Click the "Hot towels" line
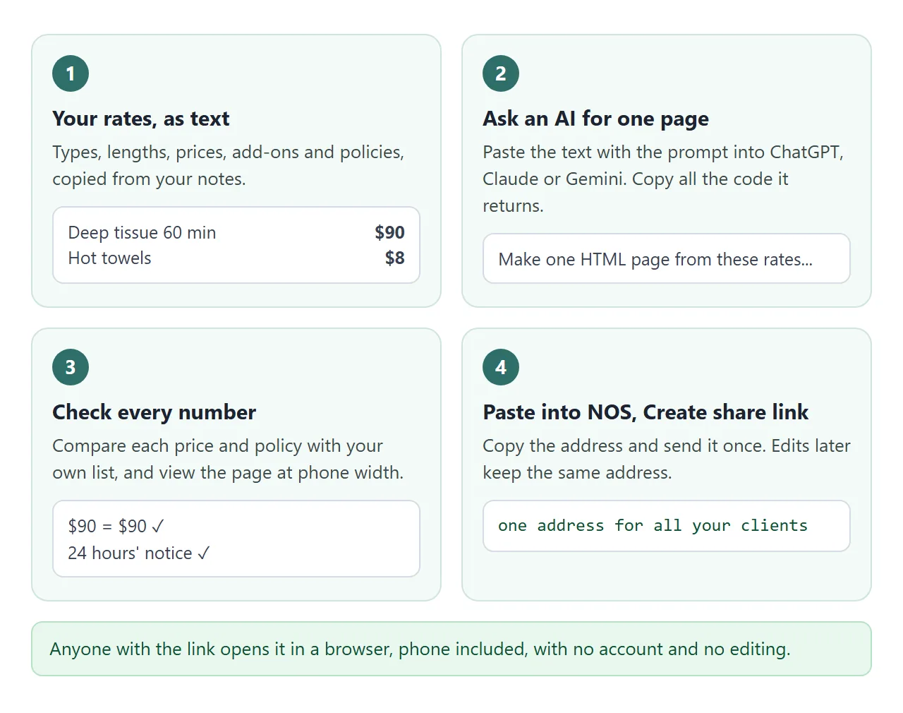This screenshot has width=903, height=713. pos(109,258)
